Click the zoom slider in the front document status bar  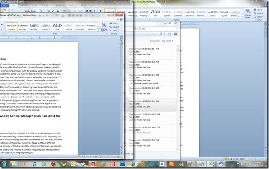point(109,156)
